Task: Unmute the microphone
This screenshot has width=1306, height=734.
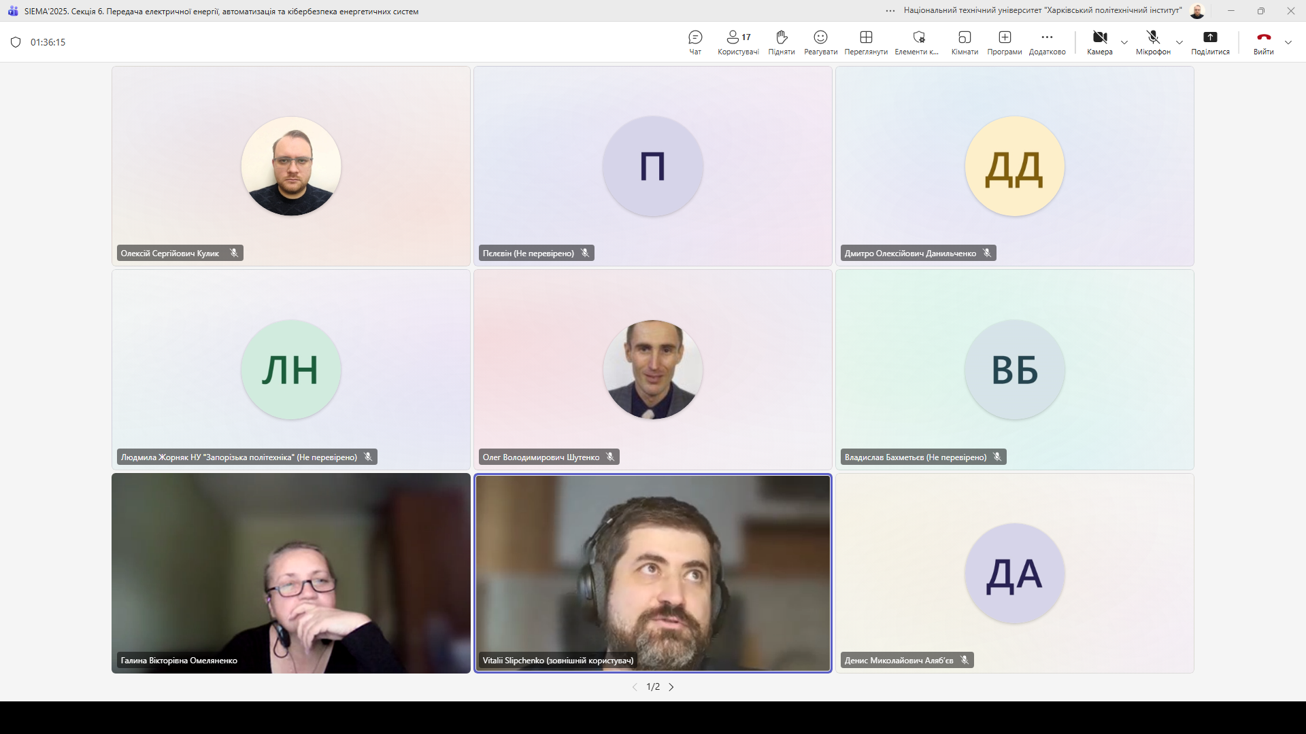Action: [x=1152, y=41]
